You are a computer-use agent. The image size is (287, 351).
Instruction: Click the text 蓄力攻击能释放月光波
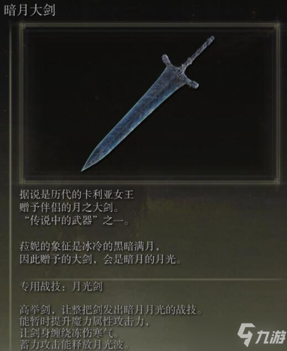coord(74,345)
